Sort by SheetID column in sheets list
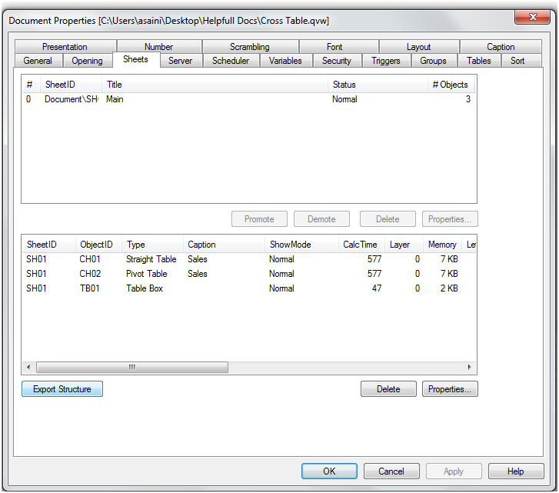This screenshot has width=559, height=493. [x=71, y=85]
